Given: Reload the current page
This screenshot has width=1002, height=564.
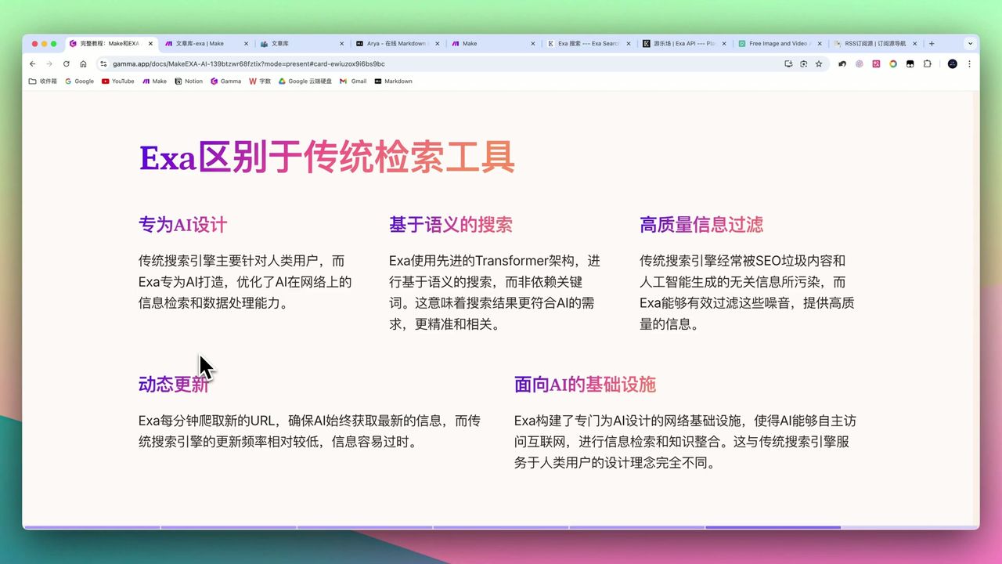Looking at the screenshot, I should click(66, 64).
